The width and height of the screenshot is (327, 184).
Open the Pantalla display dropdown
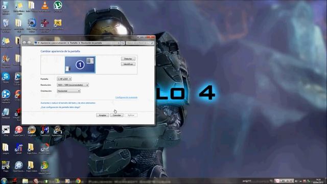(64, 79)
